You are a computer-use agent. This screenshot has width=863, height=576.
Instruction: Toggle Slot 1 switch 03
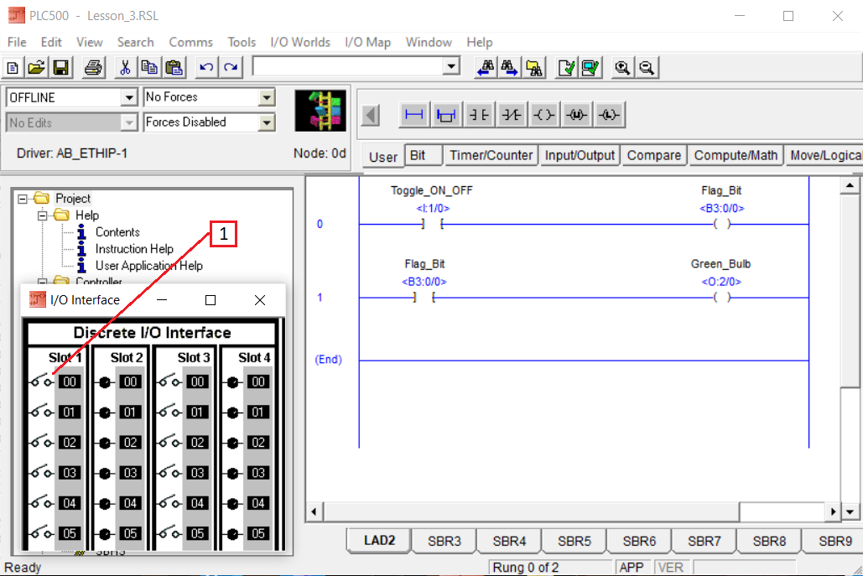coord(42,471)
